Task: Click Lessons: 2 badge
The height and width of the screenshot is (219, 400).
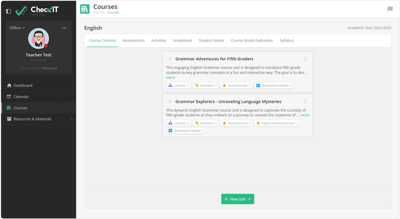Action: [x=179, y=123]
